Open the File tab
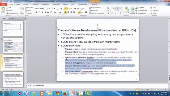This screenshot has height=96, width=170. click(3, 5)
